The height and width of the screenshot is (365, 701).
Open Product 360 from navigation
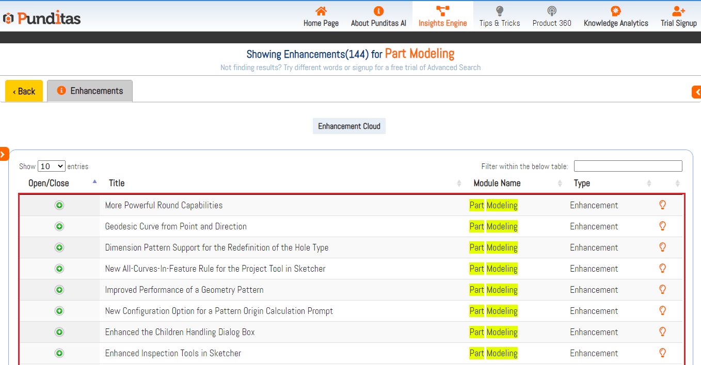point(551,17)
